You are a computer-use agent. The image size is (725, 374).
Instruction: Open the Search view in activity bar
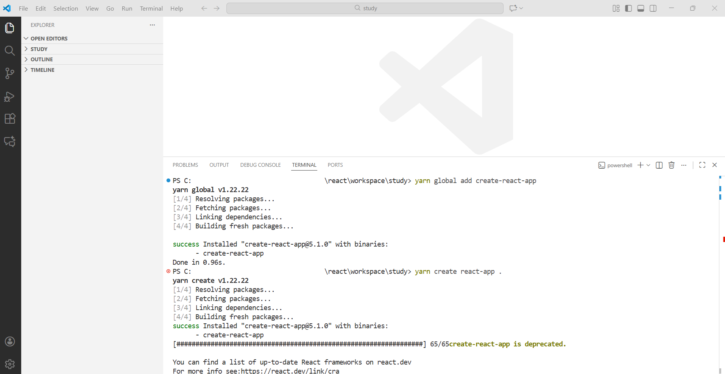[10, 51]
